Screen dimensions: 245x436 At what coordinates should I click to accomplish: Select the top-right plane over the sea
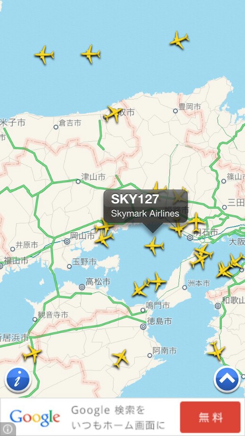pos(179,40)
